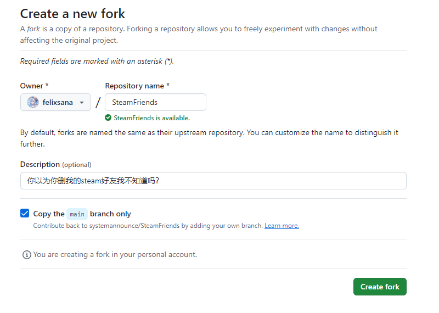This screenshot has width=439, height=313.
Task: Click the info circle icon
Action: 26,255
